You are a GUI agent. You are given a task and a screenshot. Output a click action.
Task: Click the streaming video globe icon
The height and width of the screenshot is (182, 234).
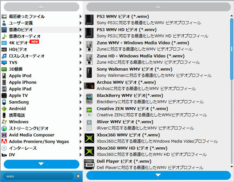click(4, 128)
